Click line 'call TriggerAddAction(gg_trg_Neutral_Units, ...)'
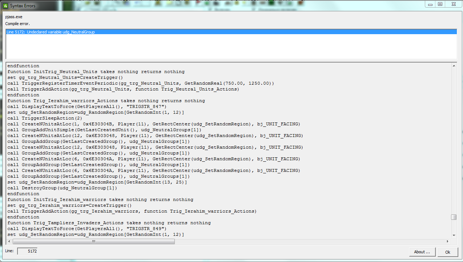463x262 pixels. coord(124,89)
